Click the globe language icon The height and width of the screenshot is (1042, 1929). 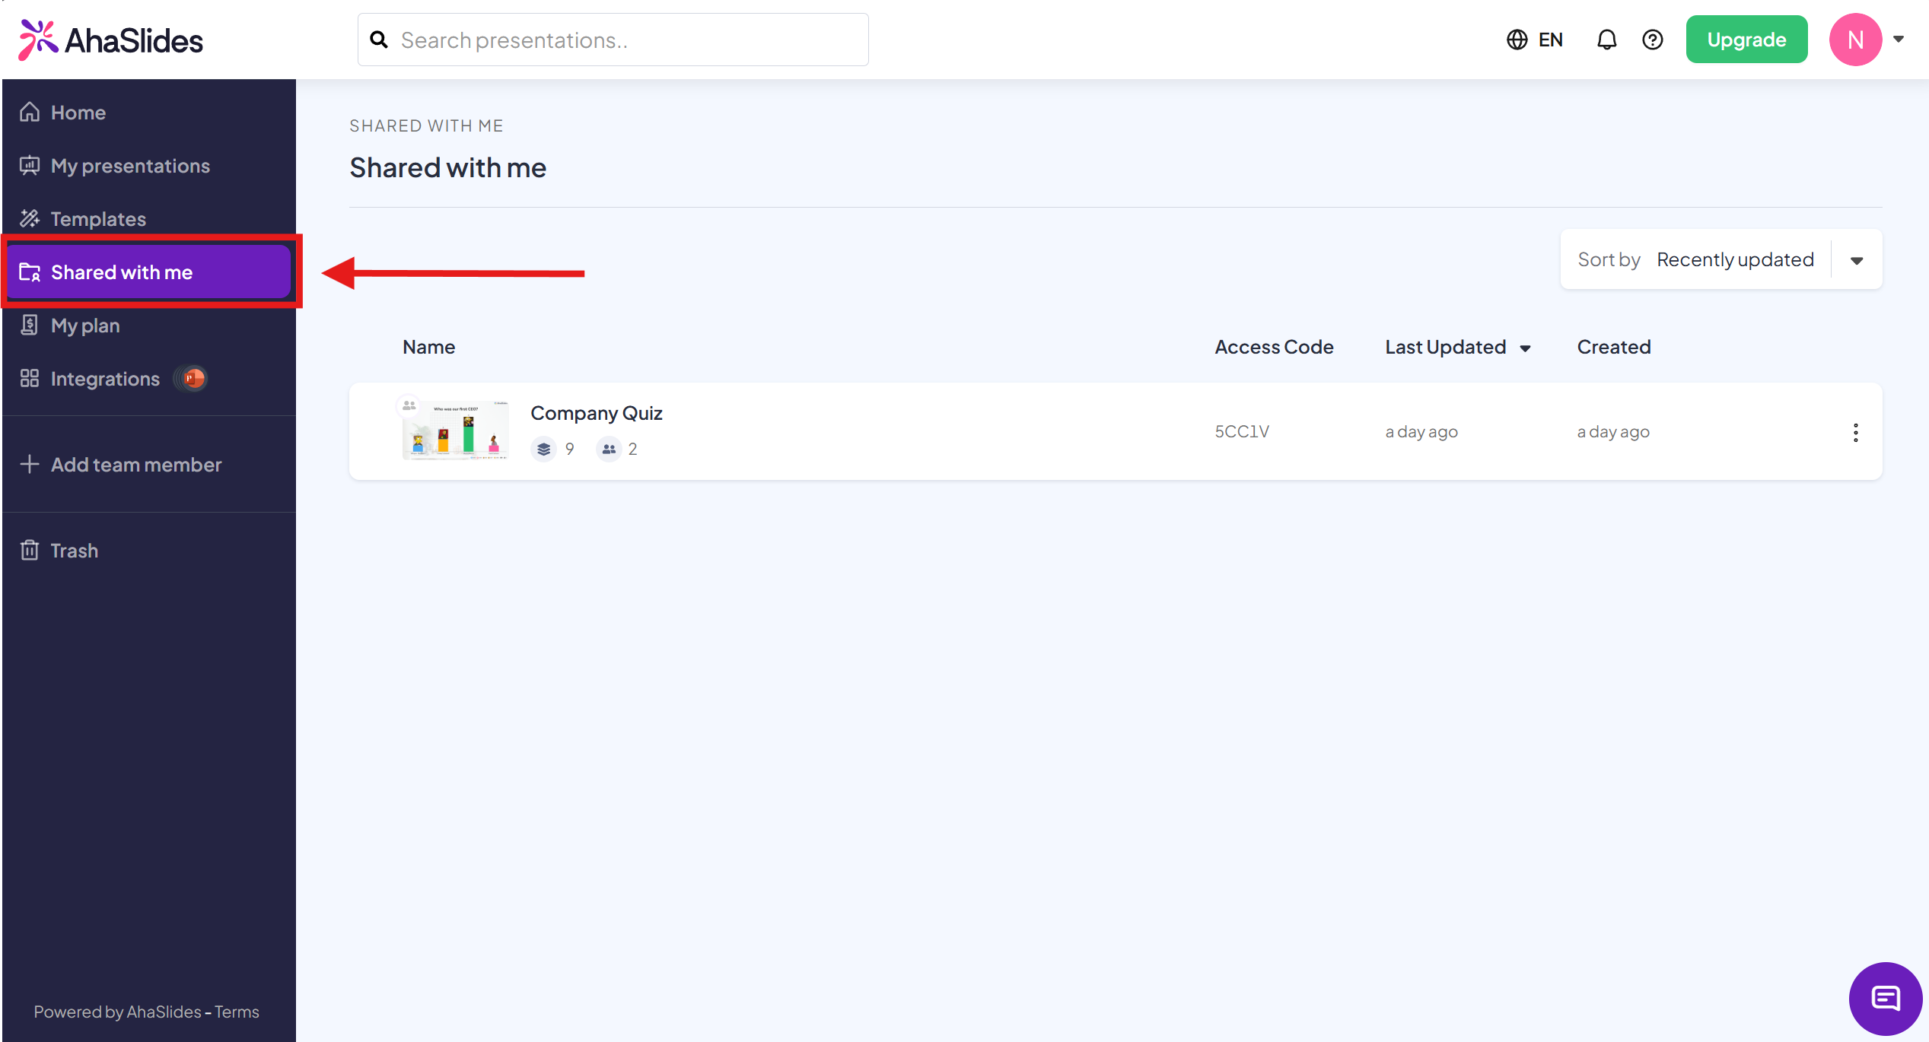coord(1517,40)
